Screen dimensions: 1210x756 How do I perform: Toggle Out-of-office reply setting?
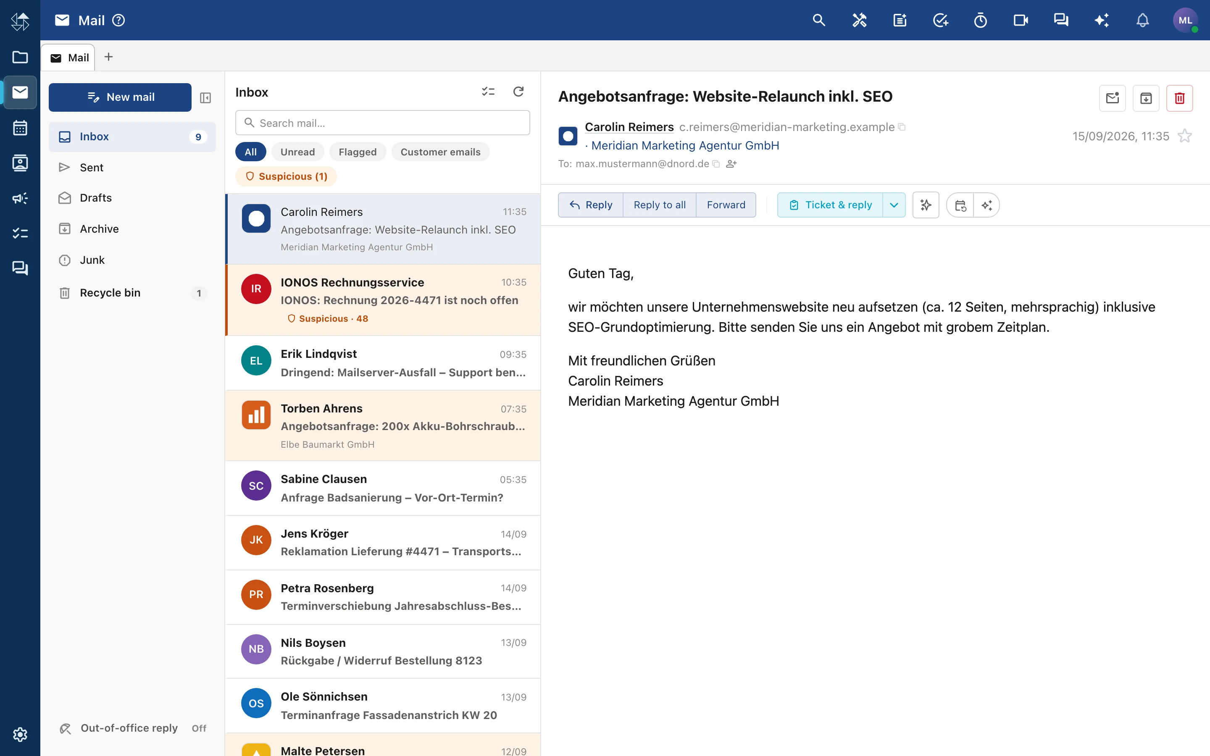click(x=132, y=728)
